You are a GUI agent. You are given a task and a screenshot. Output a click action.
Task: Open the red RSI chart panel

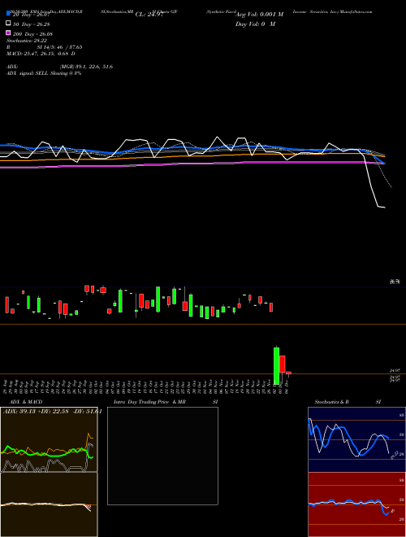(356, 504)
